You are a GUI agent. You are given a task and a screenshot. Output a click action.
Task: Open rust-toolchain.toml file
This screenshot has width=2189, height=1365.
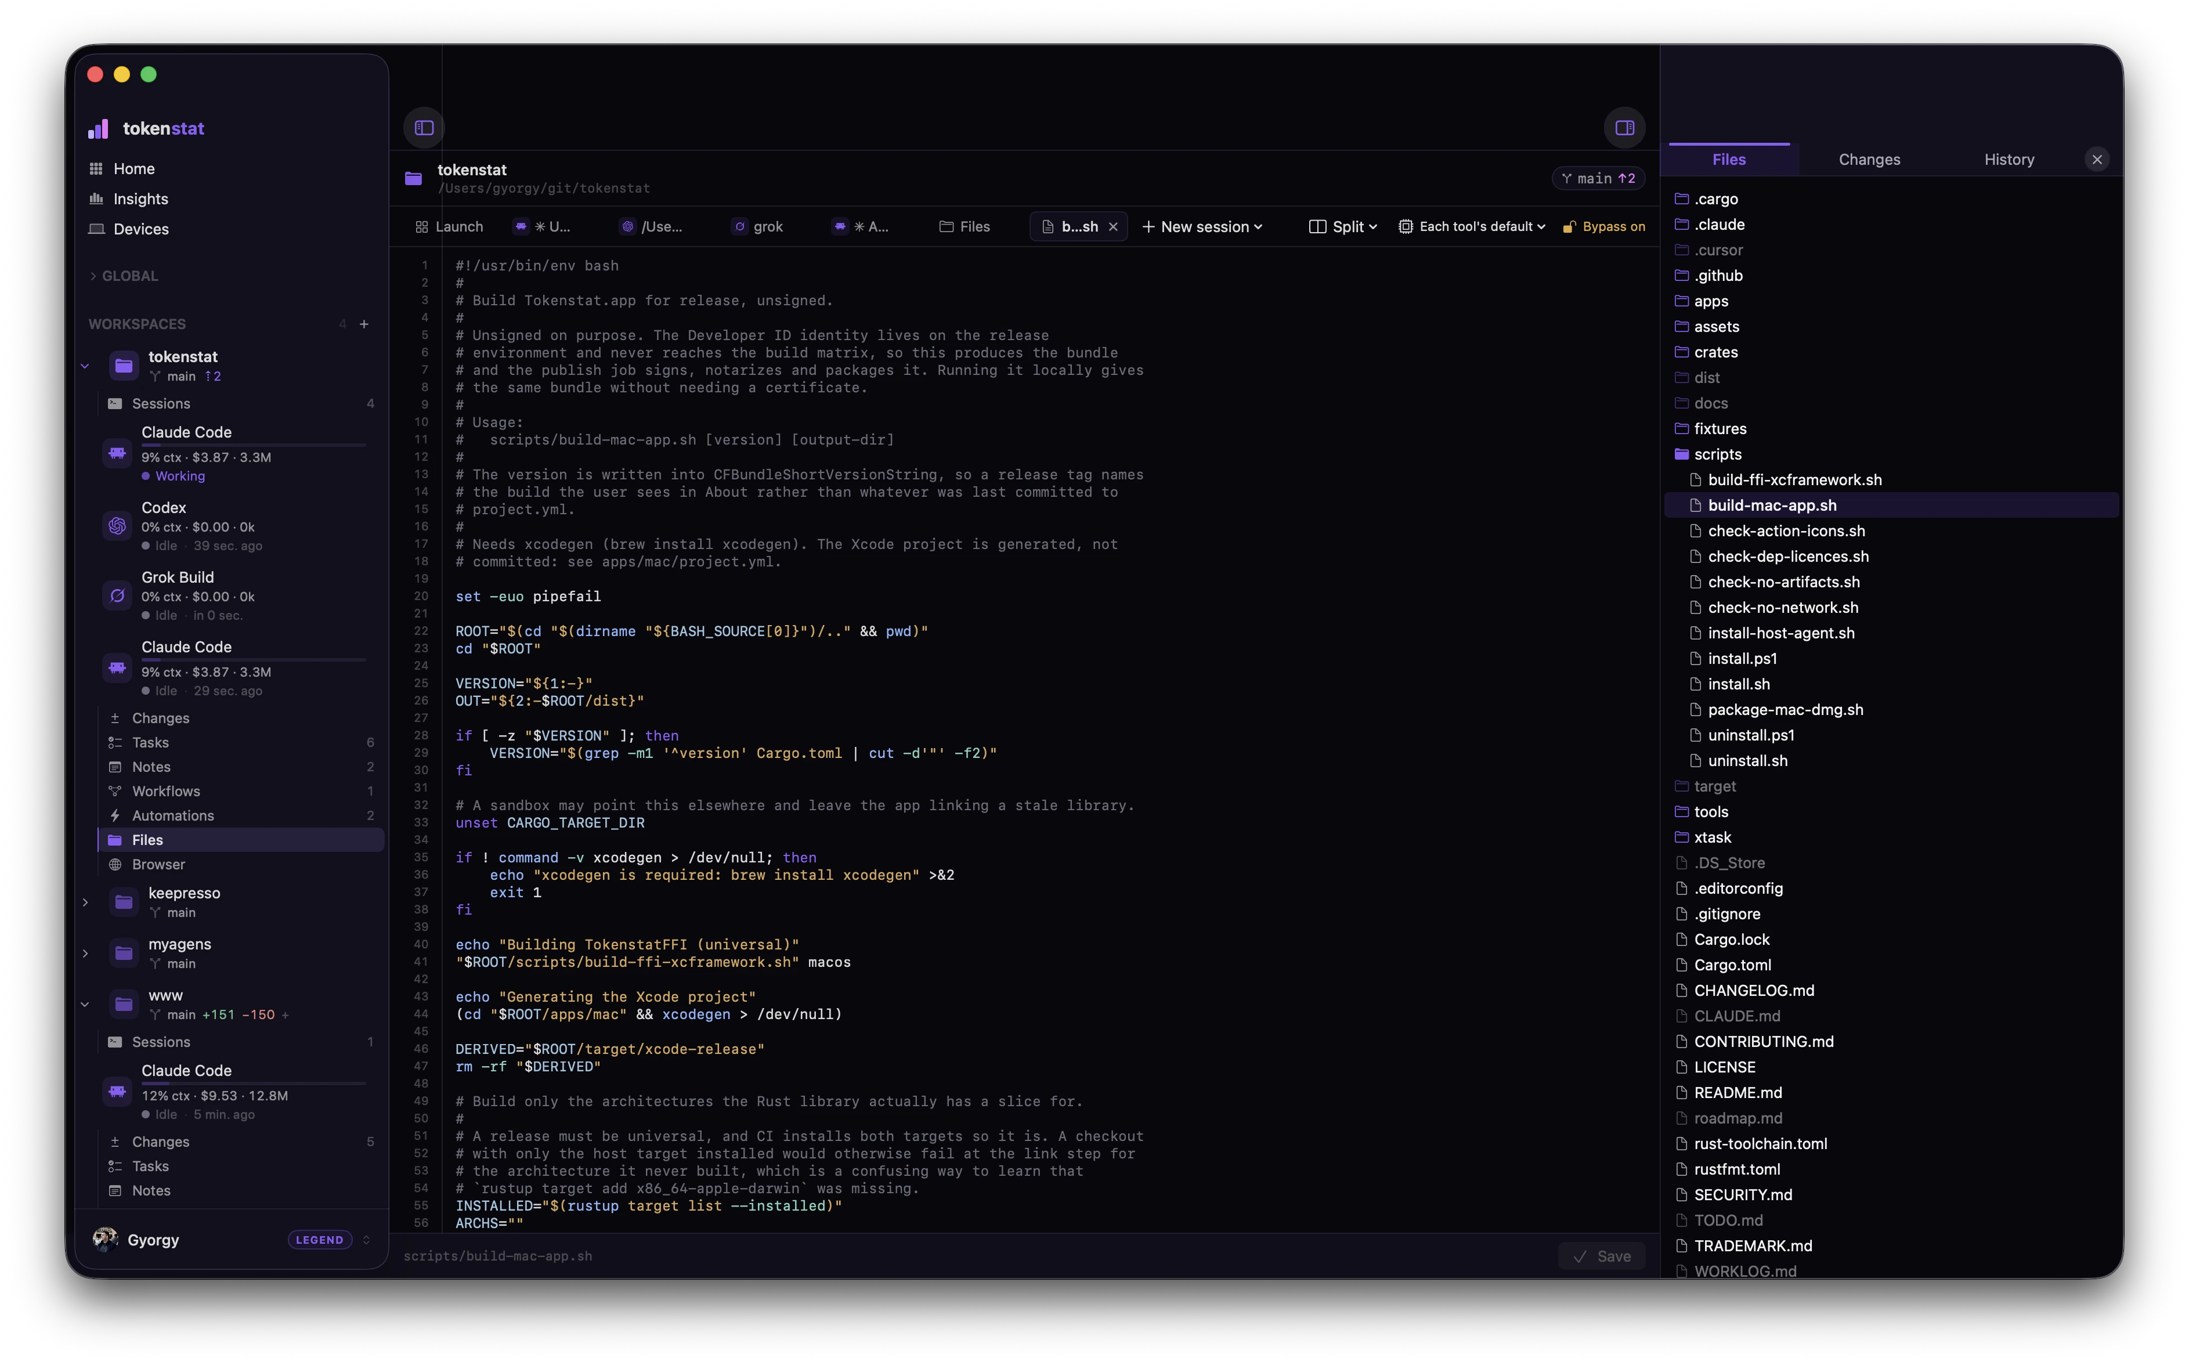[1891, 1144]
